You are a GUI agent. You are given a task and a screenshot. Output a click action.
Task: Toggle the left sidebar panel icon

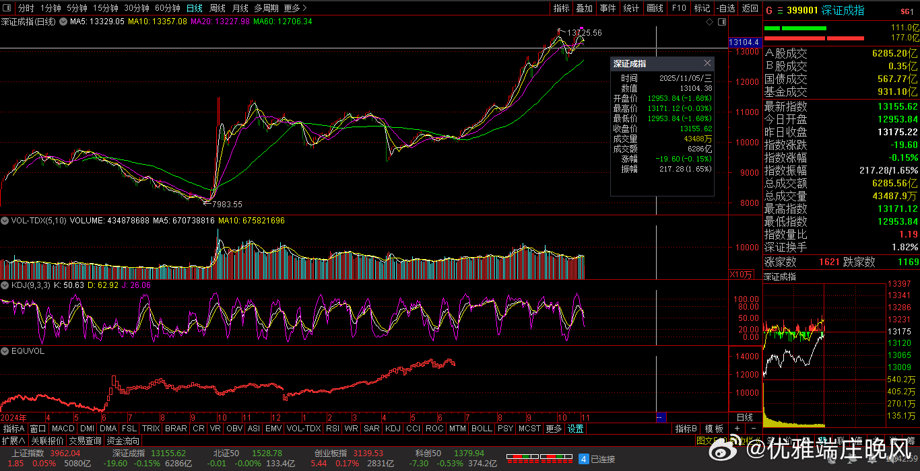[x=8, y=8]
